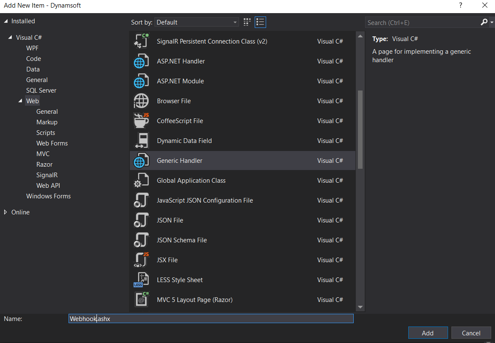Click the LESS Style Sheet icon
This screenshot has width=495, height=343.
coord(141,280)
